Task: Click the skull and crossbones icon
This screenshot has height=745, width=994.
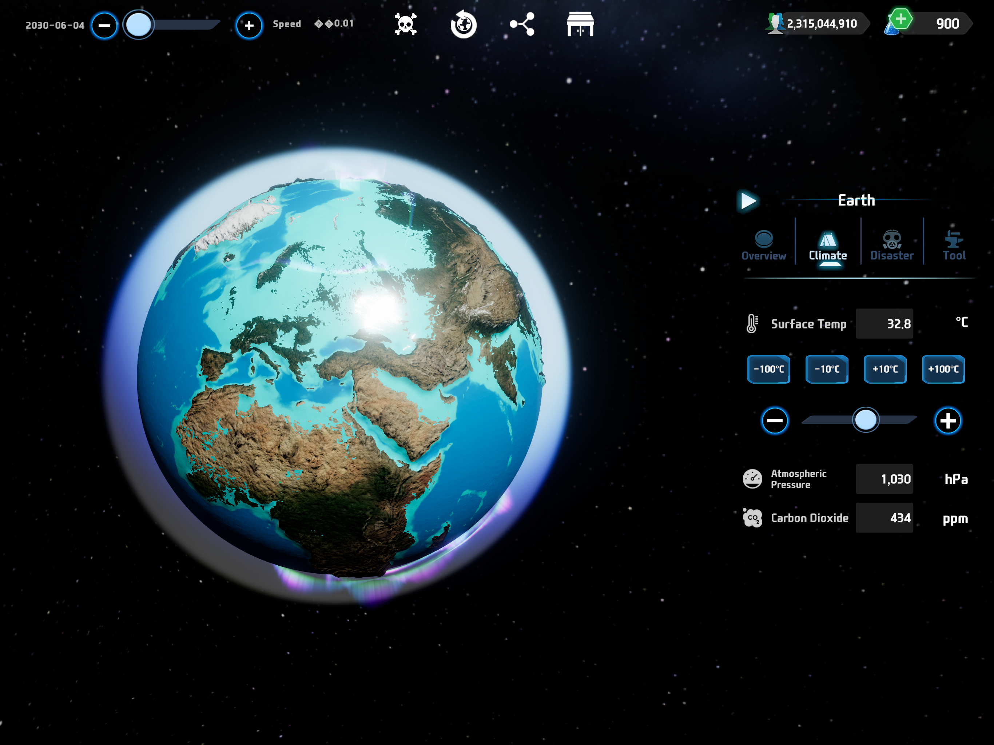Action: point(405,24)
